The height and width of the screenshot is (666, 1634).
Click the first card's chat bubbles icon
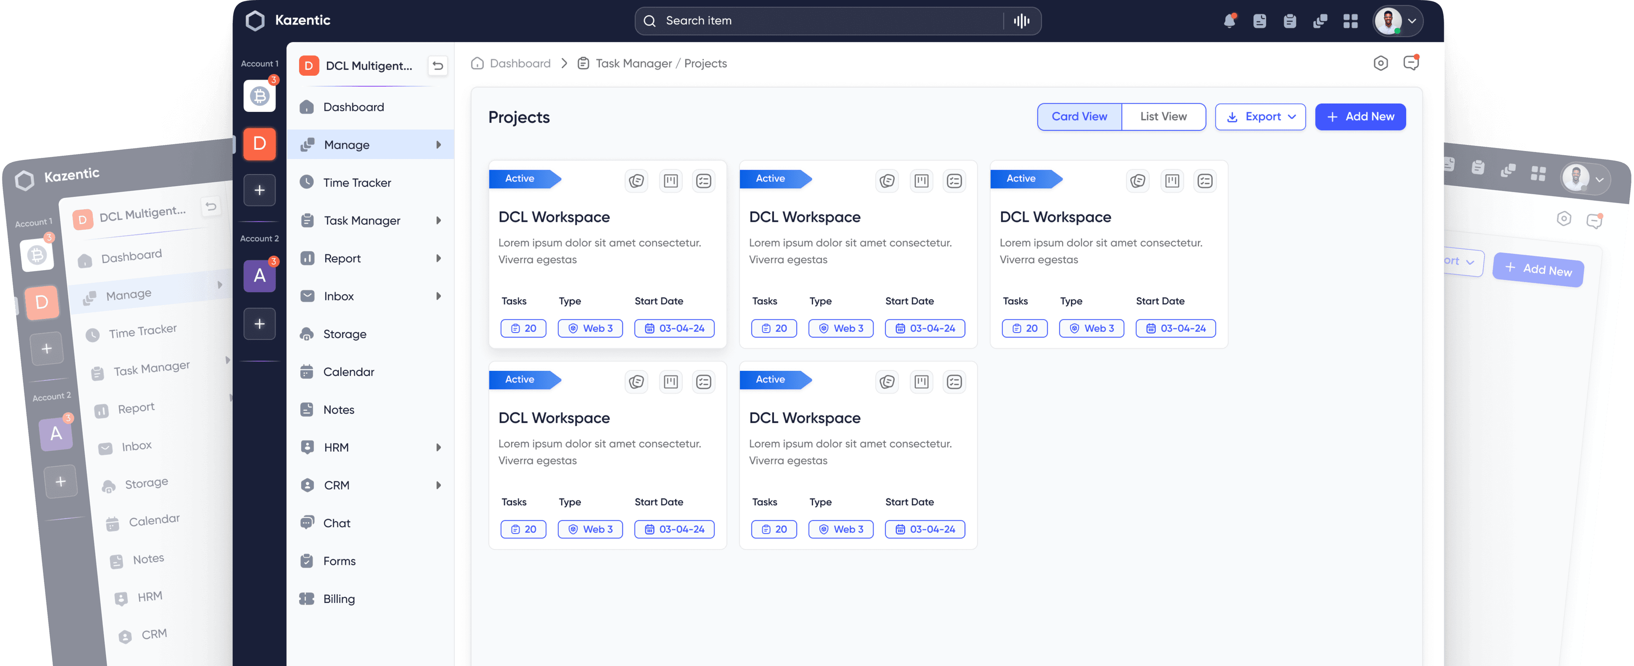pos(636,181)
